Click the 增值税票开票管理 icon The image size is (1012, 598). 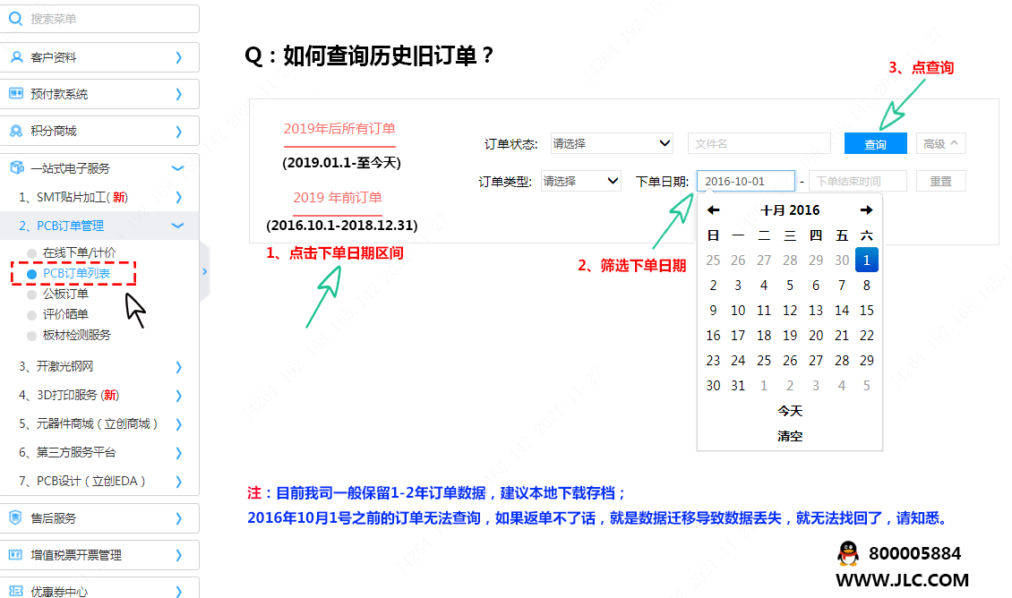[x=15, y=555]
